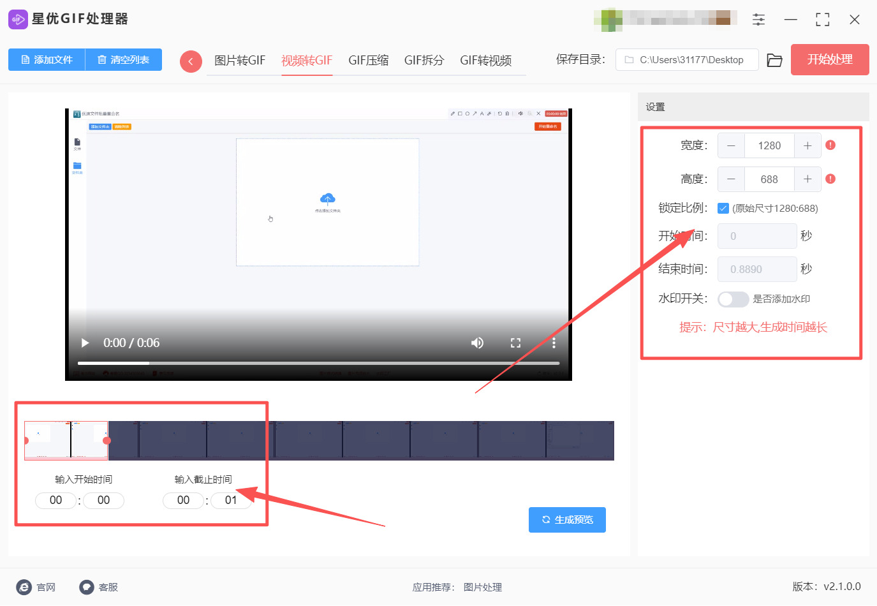The width and height of the screenshot is (877, 606).
Task: Open the settings sliders icon in titlebar
Action: pyautogui.click(x=758, y=20)
